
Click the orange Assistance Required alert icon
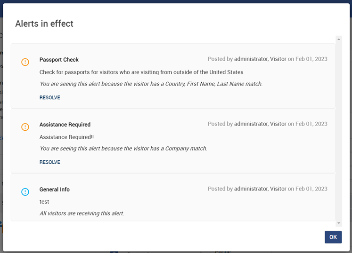click(x=25, y=127)
